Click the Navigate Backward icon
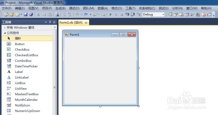The image size is (218, 115). pos(95,14)
